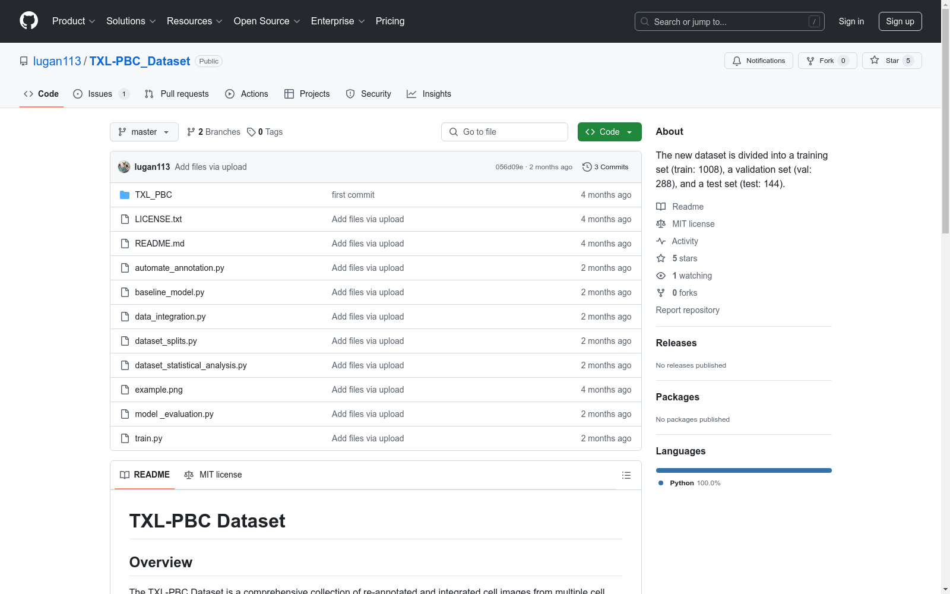Open the green Code dropdown
The image size is (950, 594).
tap(609, 132)
